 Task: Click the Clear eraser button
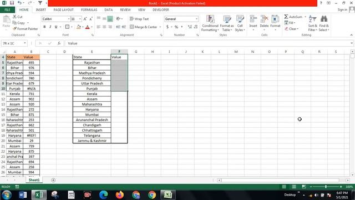pos(292,29)
